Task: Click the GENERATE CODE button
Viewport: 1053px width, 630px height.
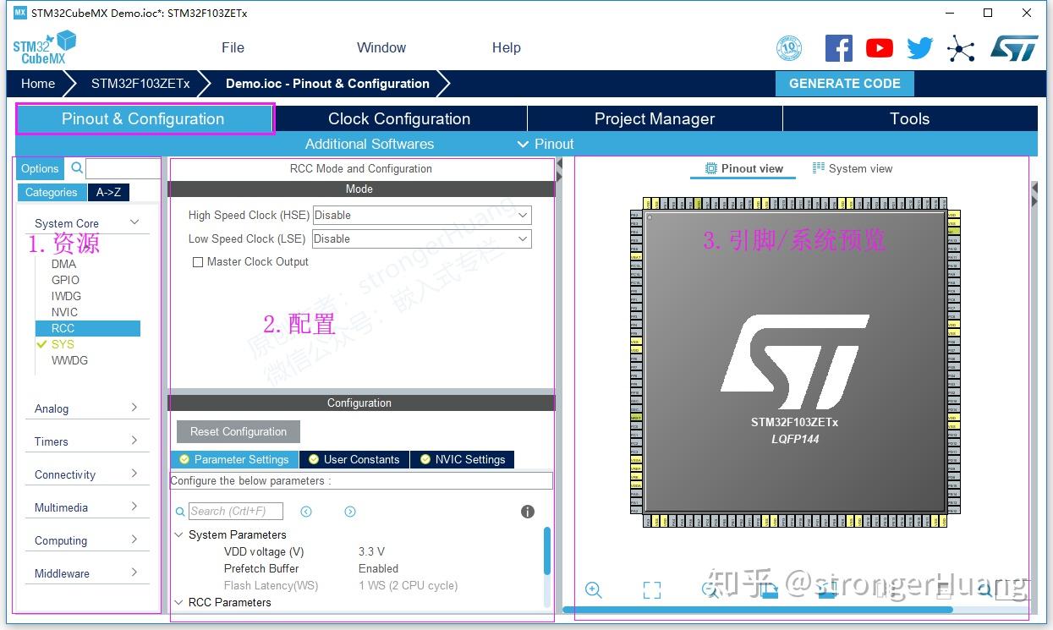Action: point(844,84)
